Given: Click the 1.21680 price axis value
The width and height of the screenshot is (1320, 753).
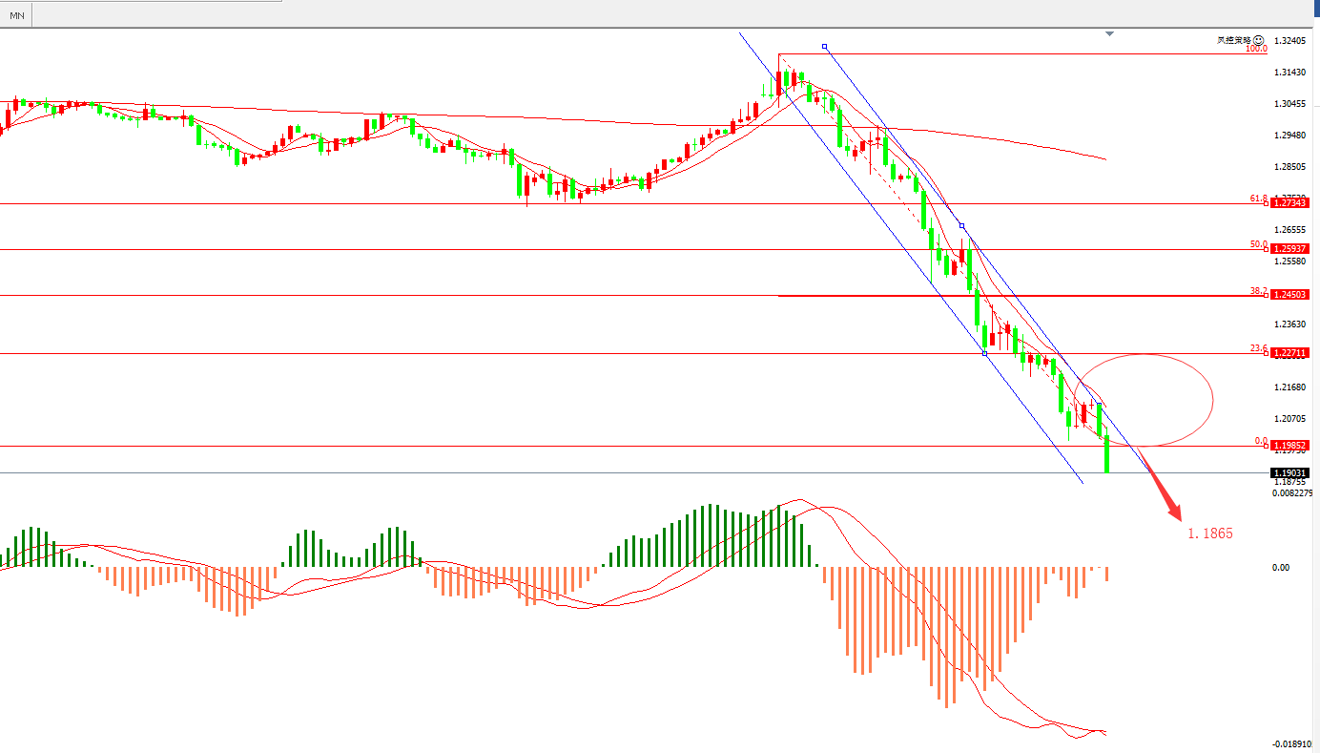Looking at the screenshot, I should click(x=1291, y=387).
